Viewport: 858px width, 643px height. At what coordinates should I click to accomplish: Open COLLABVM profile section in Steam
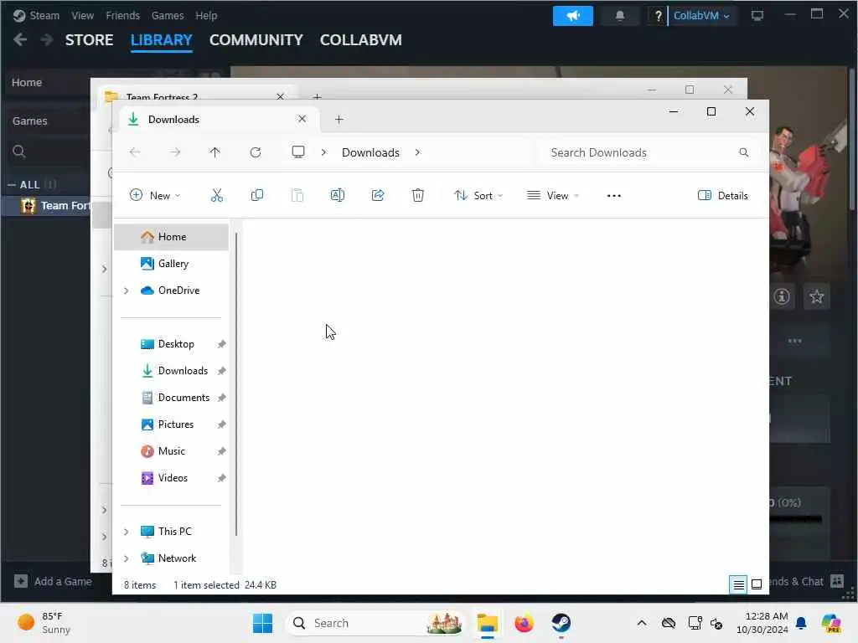(x=360, y=40)
